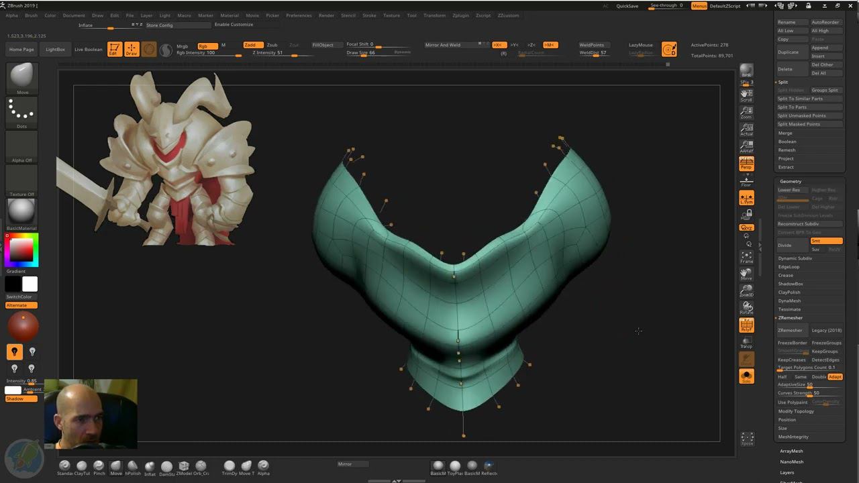Collapse the Split section
The height and width of the screenshot is (483, 859).
coord(783,82)
